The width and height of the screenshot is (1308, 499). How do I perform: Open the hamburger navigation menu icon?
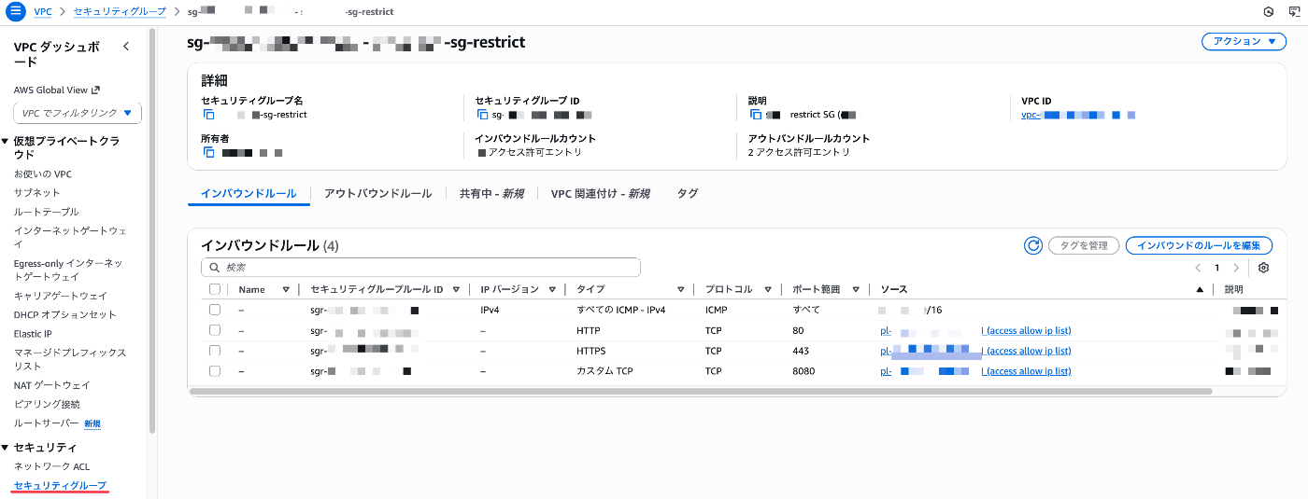click(15, 12)
